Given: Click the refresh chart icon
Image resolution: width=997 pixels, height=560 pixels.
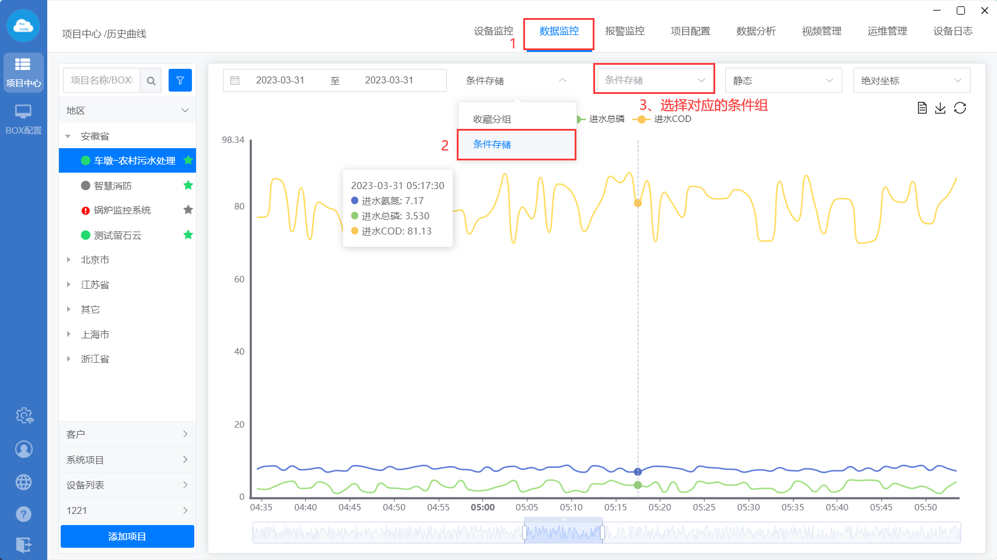Looking at the screenshot, I should pos(960,108).
